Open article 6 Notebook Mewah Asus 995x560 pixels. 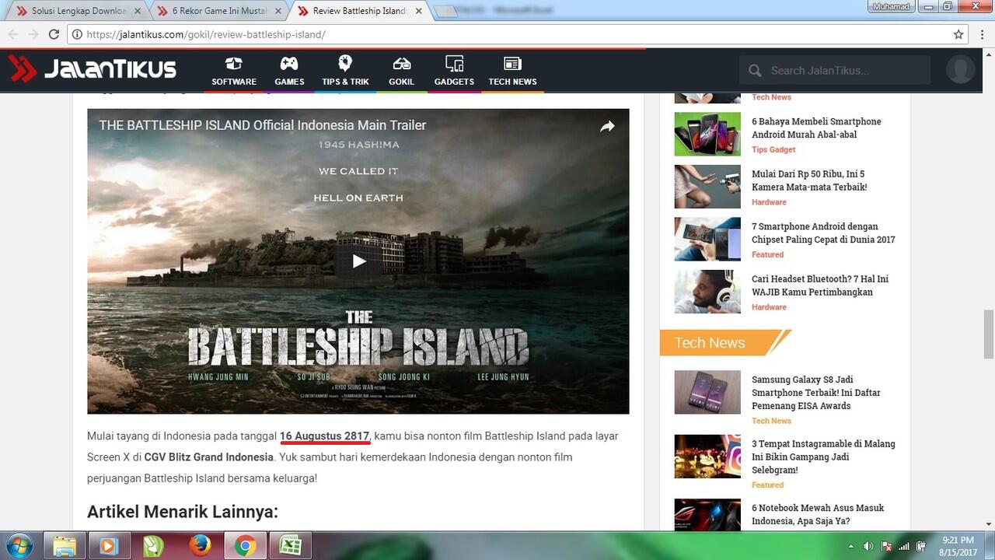point(818,514)
